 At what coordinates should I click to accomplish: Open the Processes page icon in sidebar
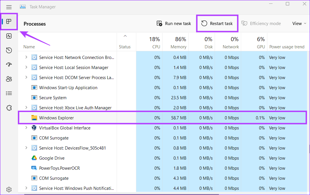point(9,21)
